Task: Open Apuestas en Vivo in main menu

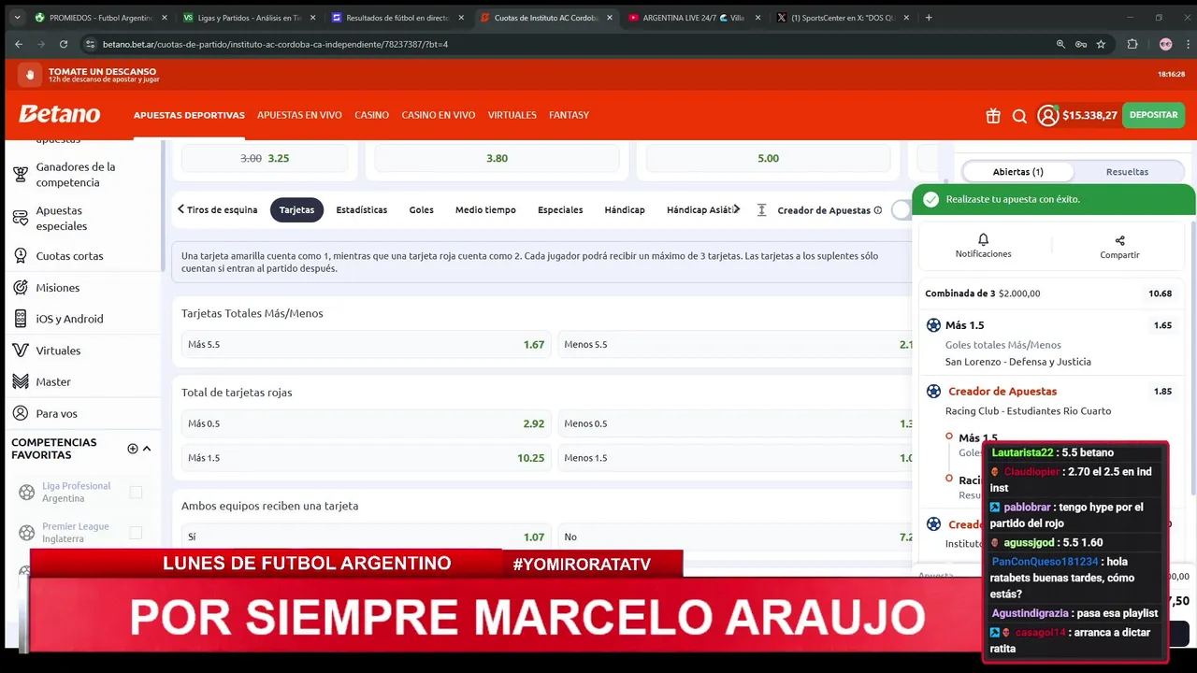Action: point(299,115)
